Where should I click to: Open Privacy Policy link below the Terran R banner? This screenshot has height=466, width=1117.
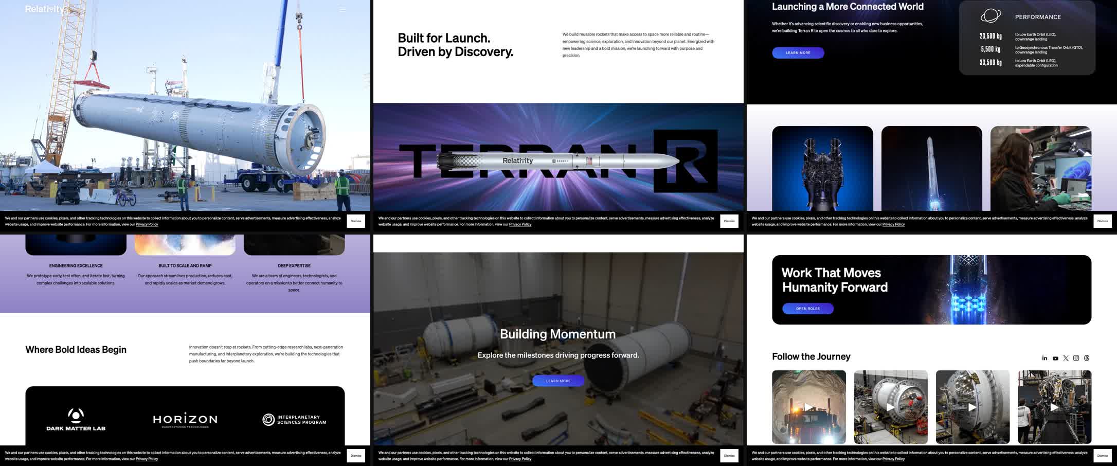[520, 224]
